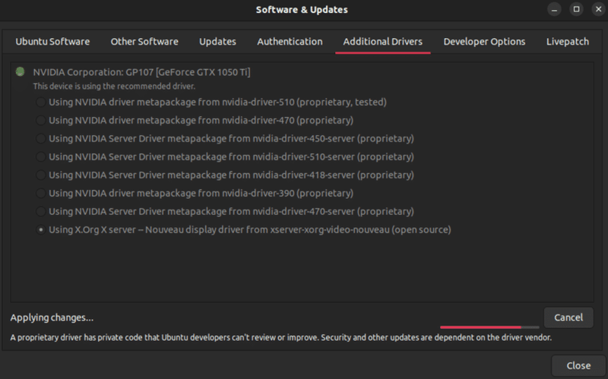Minimize the Software & Updates window

pos(555,10)
